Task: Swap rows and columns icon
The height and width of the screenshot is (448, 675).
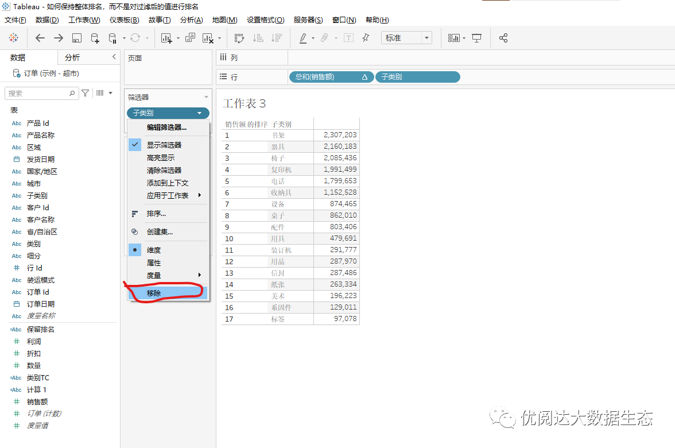Action: (239, 38)
